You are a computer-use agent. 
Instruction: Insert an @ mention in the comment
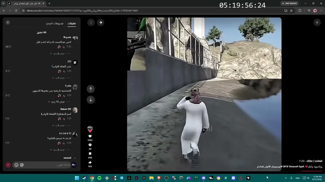(x=22, y=165)
